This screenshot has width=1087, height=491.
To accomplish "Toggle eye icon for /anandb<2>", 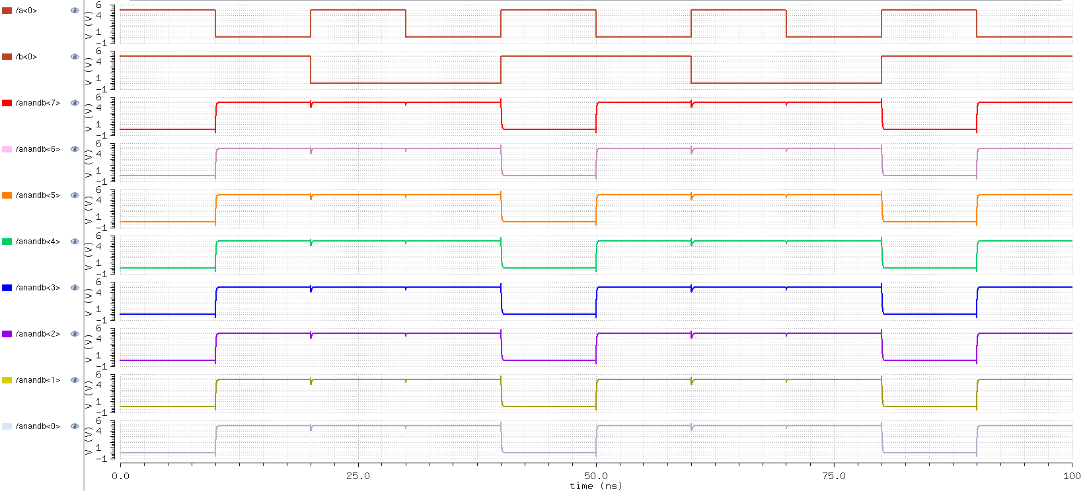I will [75, 334].
